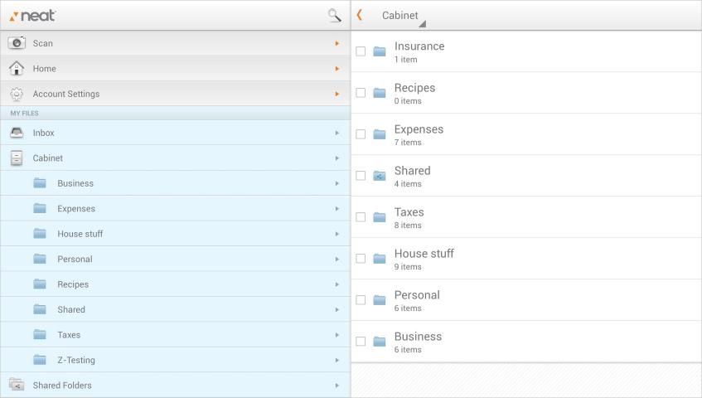Click the Shared Folders icon
Viewport: 702px width, 398px height.
tap(17, 385)
